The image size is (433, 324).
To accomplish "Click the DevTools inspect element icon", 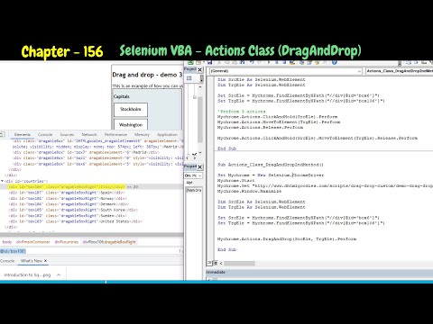I will click(x=2, y=134).
